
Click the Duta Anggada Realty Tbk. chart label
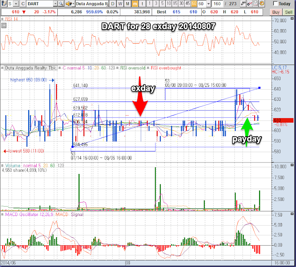(x=31, y=68)
